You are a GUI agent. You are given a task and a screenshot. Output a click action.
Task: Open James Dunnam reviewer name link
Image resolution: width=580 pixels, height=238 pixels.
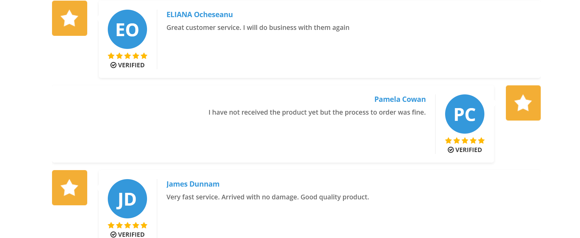193,184
